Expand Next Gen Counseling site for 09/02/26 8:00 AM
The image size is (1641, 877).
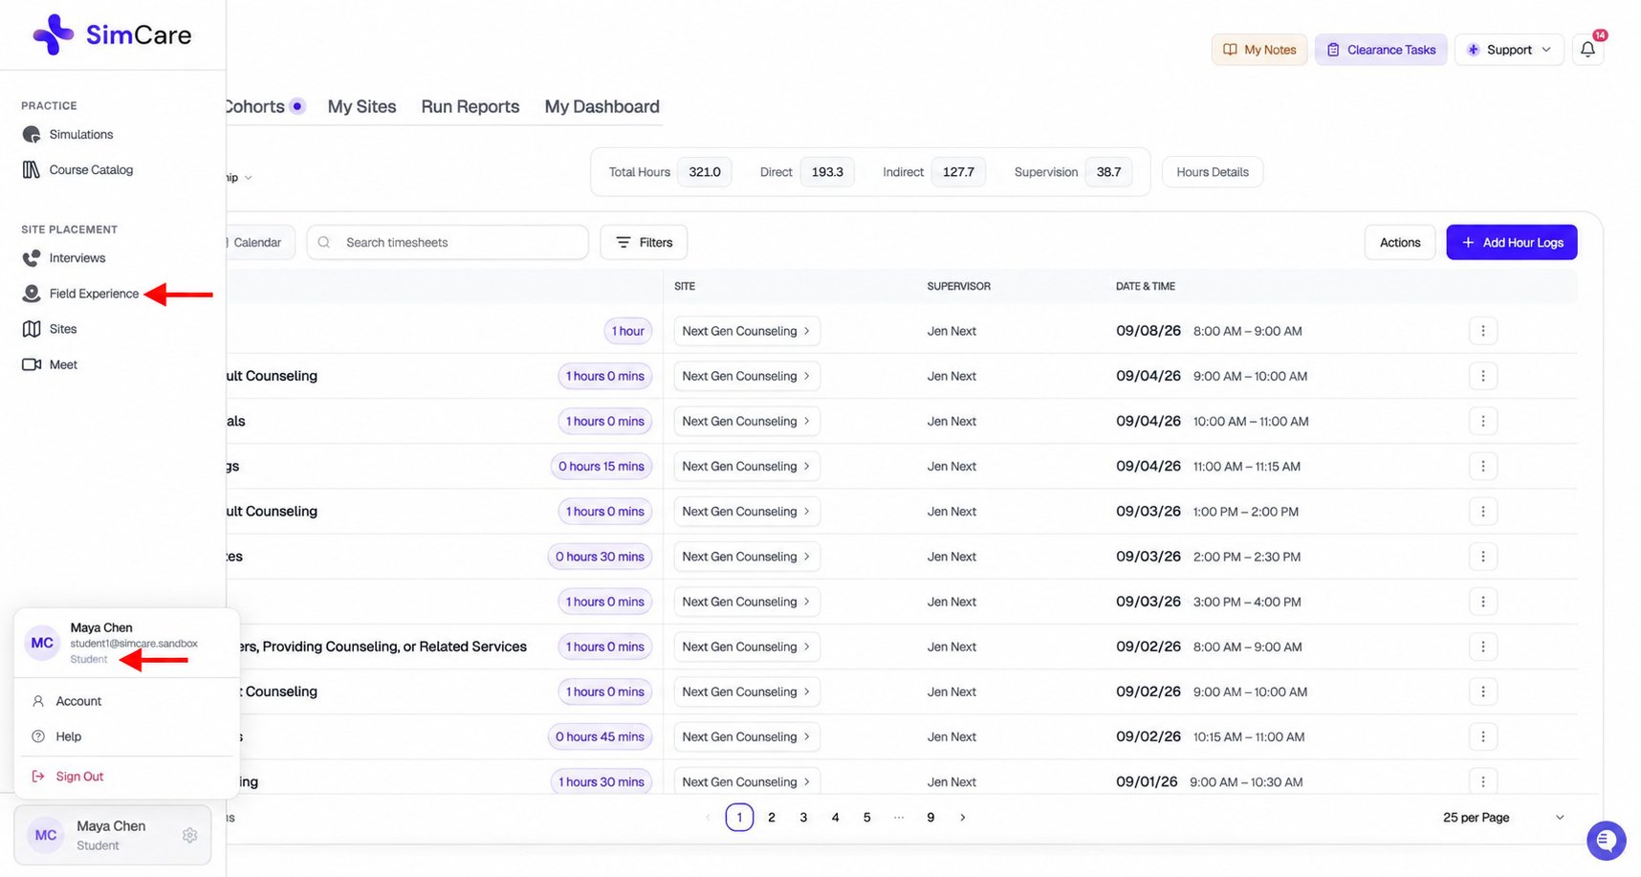747,647
